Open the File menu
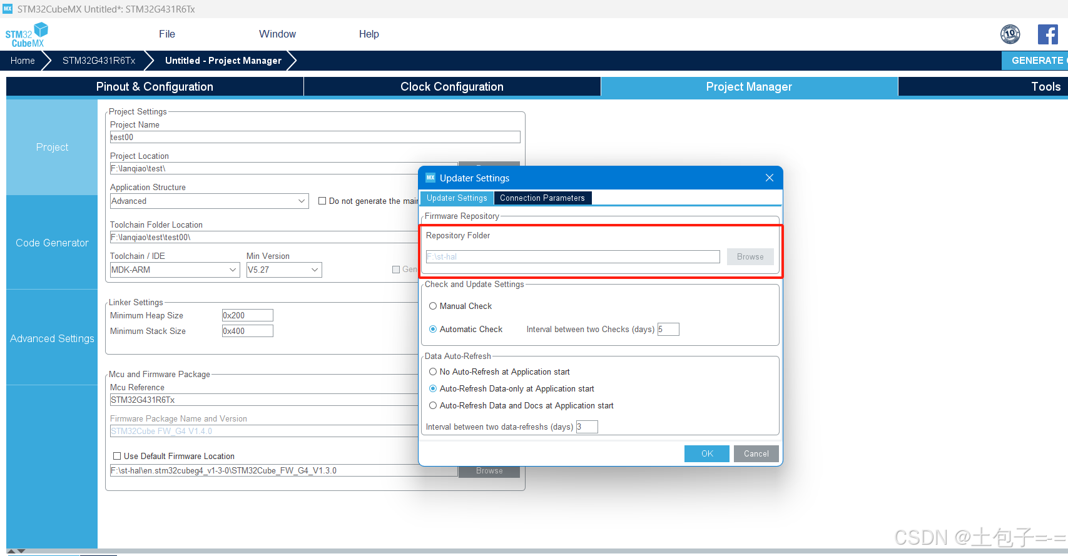This screenshot has height=556, width=1068. pyautogui.click(x=167, y=34)
